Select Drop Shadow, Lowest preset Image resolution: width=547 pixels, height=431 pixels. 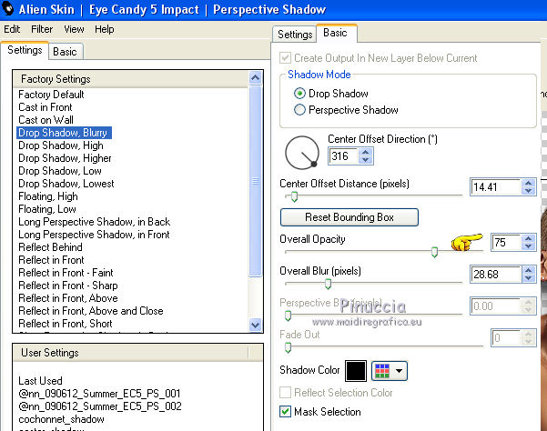click(x=66, y=184)
